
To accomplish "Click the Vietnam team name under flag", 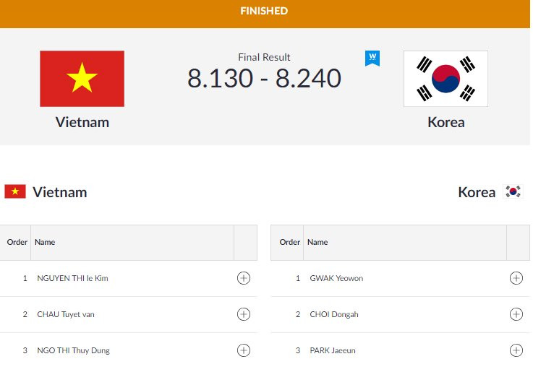I will click(82, 122).
